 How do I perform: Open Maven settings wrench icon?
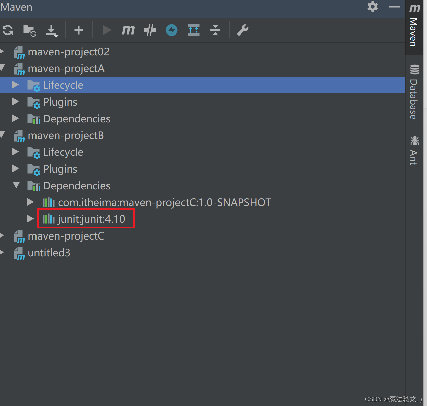click(x=243, y=30)
